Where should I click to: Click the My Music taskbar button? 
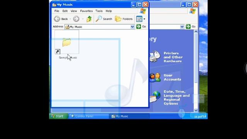[x=129, y=116]
